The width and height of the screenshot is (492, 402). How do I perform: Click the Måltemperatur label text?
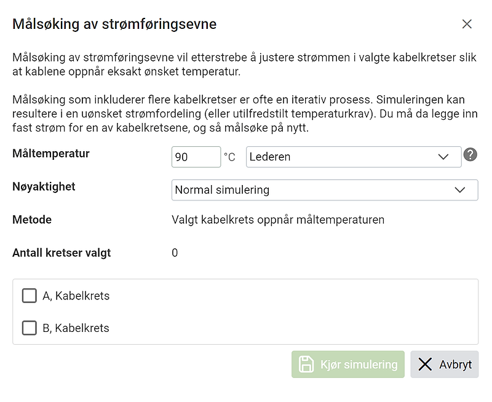click(x=50, y=154)
